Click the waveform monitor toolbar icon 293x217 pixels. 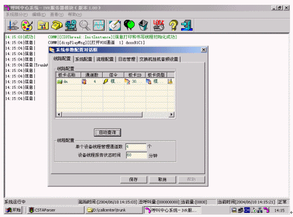(99, 25)
